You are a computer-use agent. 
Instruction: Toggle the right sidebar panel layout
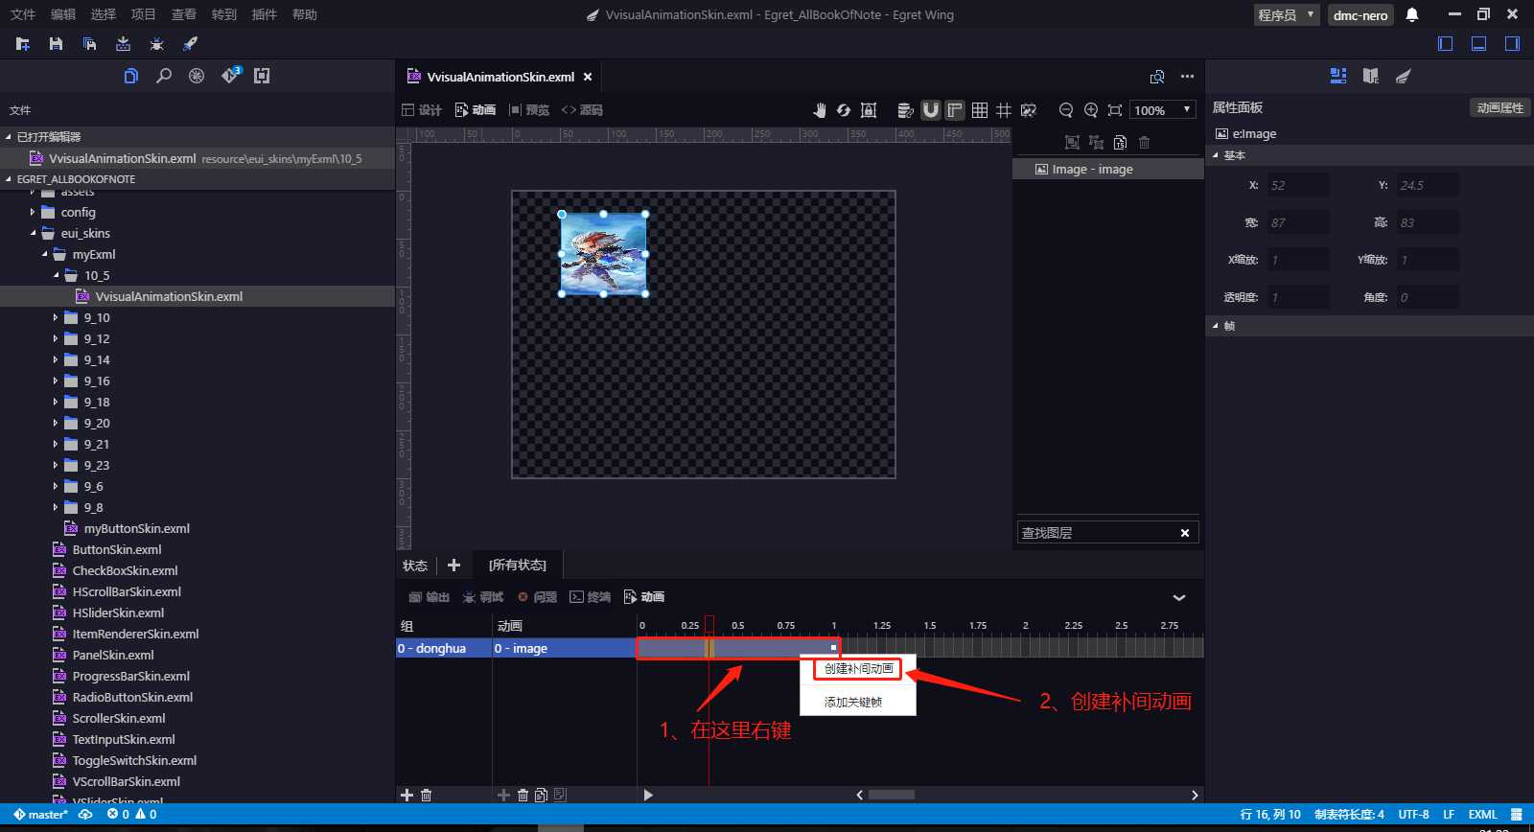(1512, 43)
